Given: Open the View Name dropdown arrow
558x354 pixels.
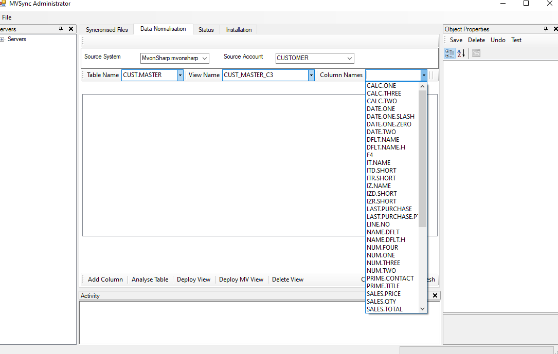Looking at the screenshot, I should point(311,75).
